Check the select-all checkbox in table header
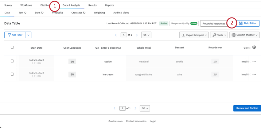The width and height of the screenshot is (261, 128). tap(12, 47)
